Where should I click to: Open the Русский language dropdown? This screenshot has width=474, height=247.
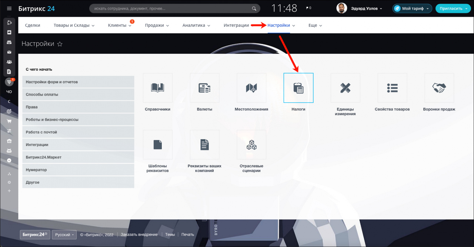[x=64, y=234]
